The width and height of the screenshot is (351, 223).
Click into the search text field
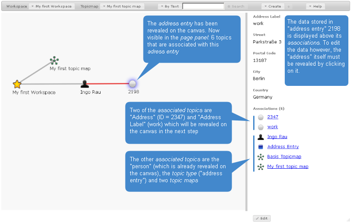click(x=203, y=7)
